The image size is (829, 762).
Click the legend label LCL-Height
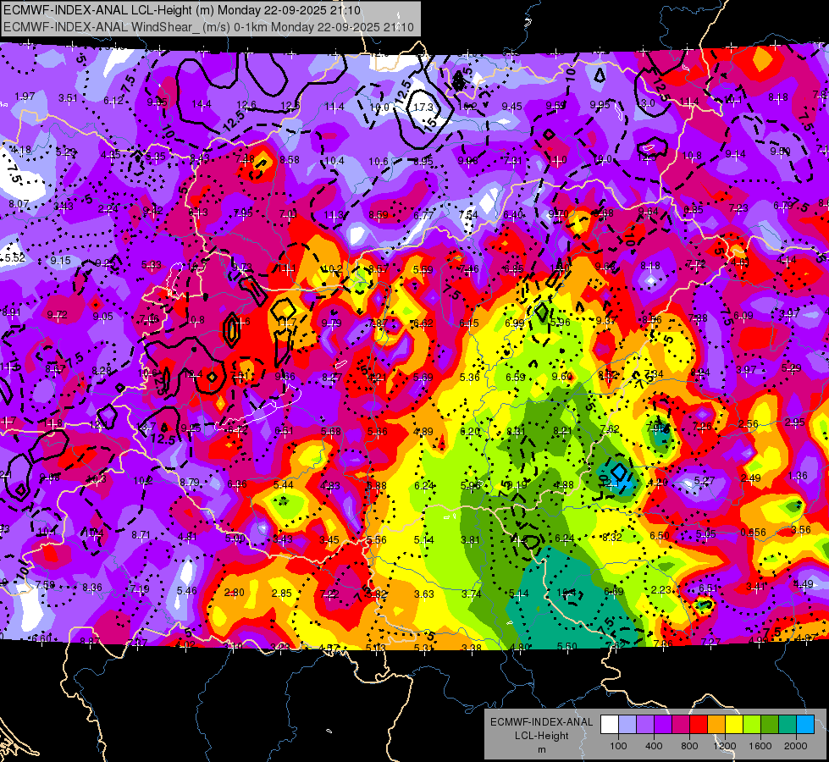[541, 736]
